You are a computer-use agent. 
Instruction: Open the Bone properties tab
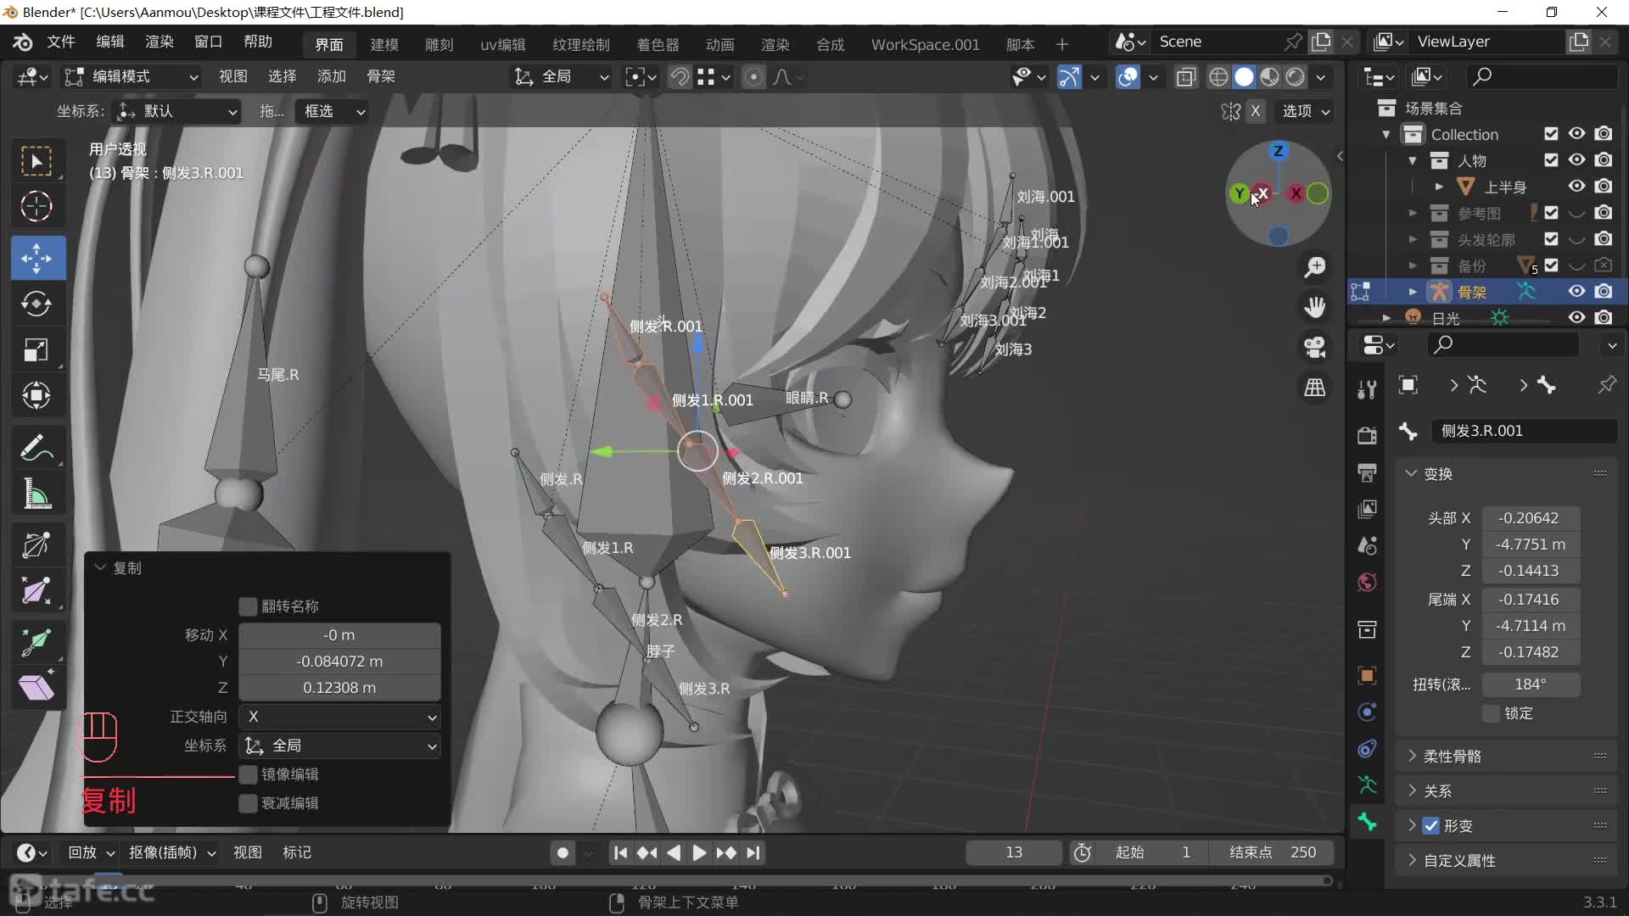click(x=1367, y=821)
